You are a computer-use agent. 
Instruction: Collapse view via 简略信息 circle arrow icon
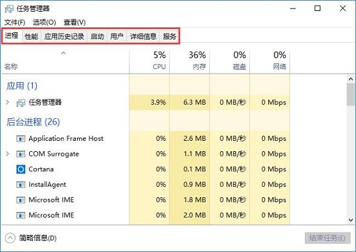pyautogui.click(x=10, y=238)
